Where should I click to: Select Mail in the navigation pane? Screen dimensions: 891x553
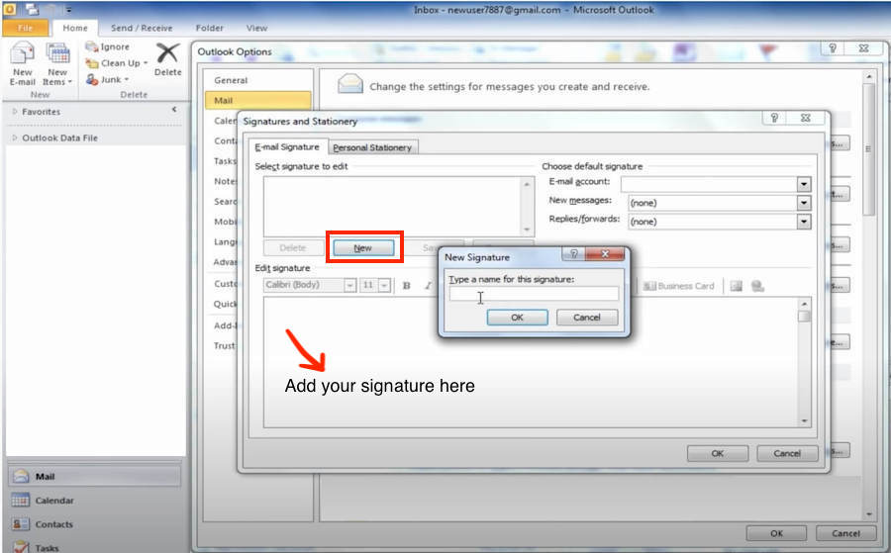(94, 477)
